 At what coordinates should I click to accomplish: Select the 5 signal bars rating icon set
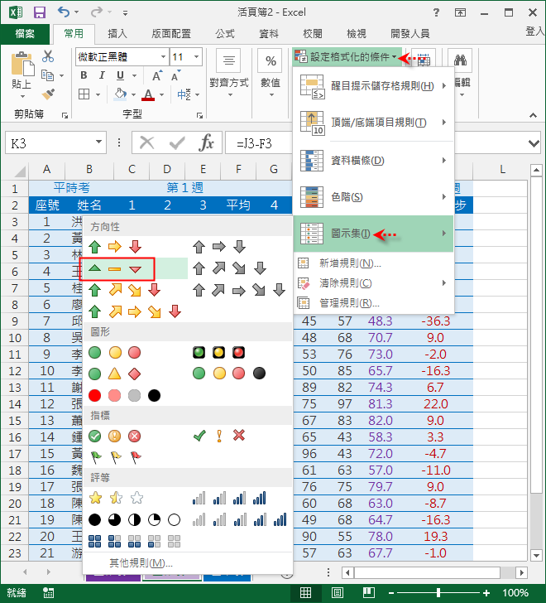click(239, 520)
